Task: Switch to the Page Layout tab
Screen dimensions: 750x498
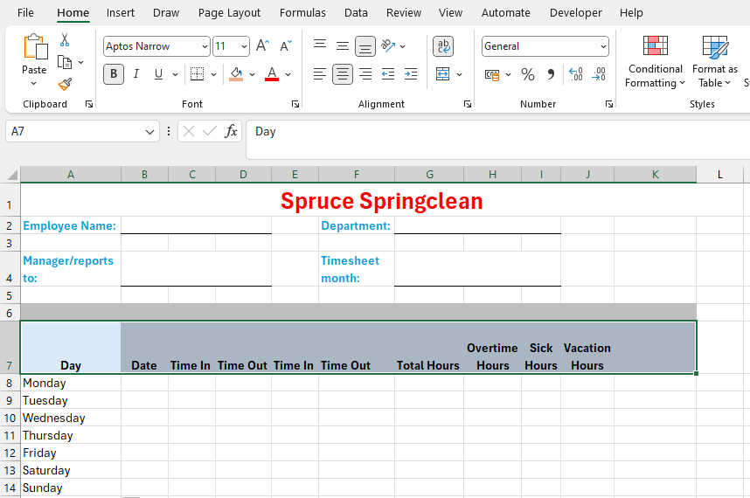Action: click(x=229, y=12)
